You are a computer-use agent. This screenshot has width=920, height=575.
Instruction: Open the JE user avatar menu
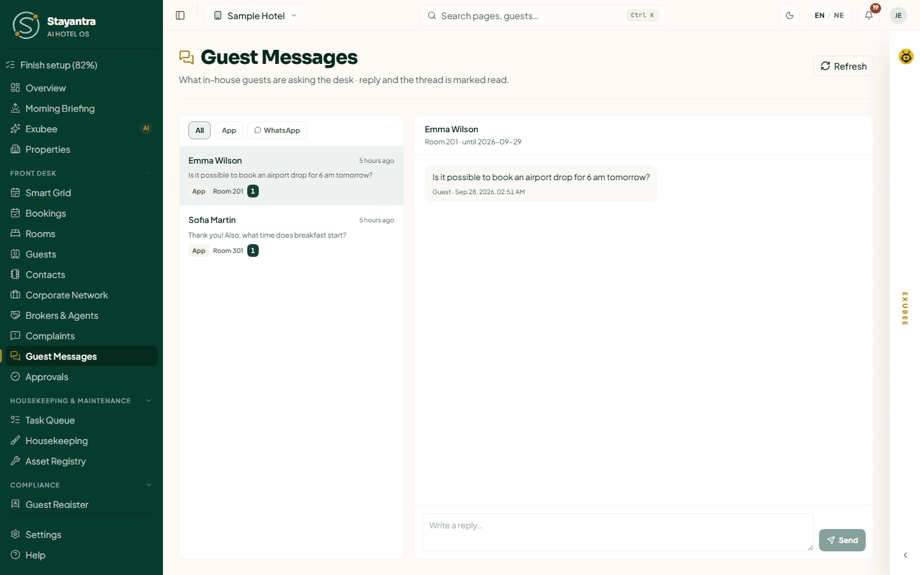click(898, 15)
